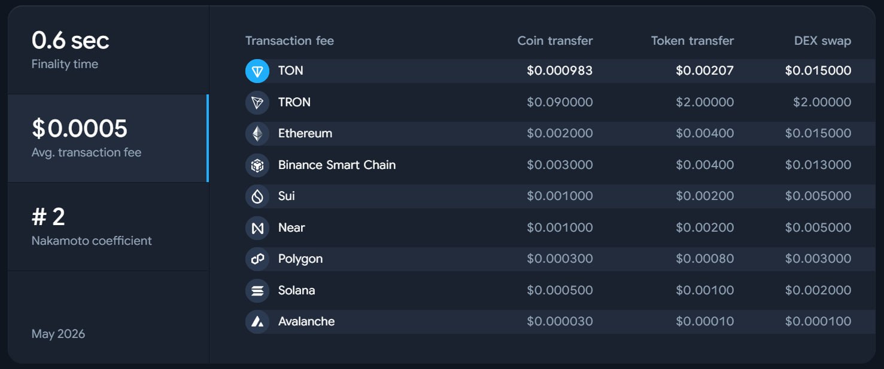This screenshot has width=884, height=369.
Task: Select the Avg. transaction fee tab
Action: coord(108,139)
